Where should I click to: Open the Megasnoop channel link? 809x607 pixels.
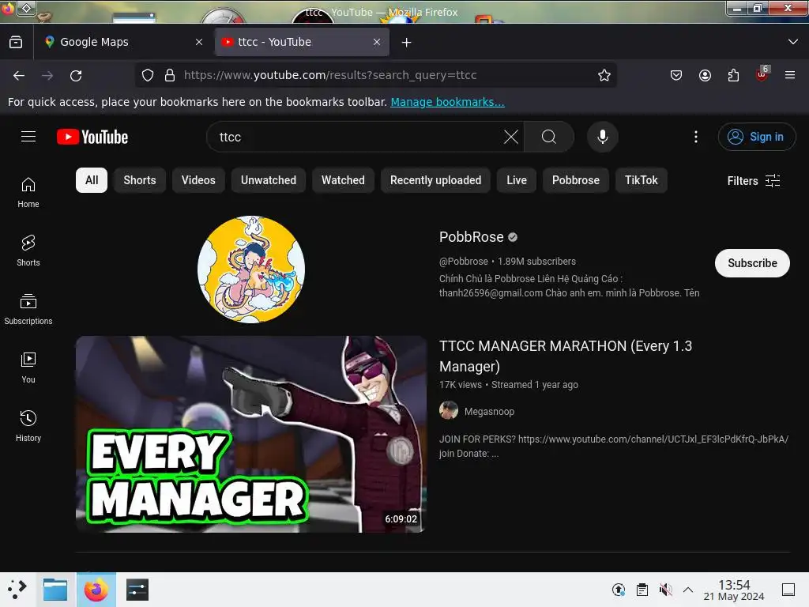pyautogui.click(x=489, y=411)
